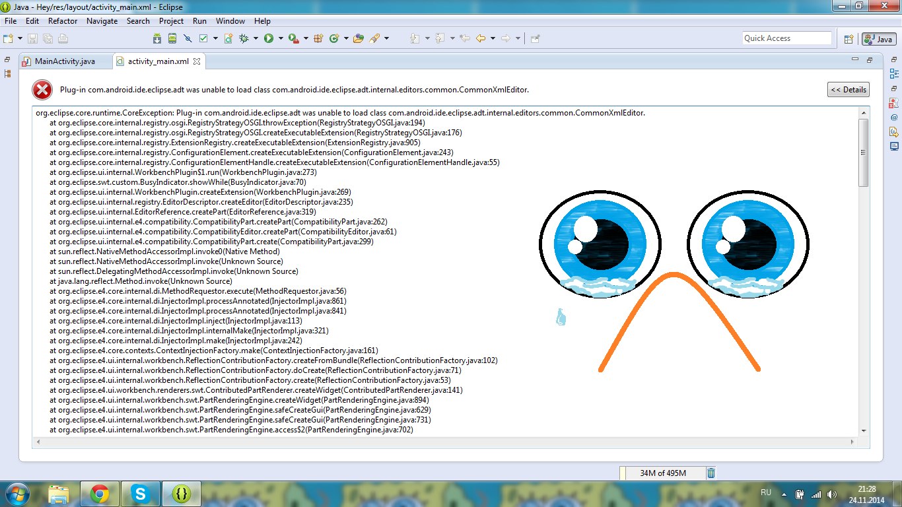The height and width of the screenshot is (507, 902).
Task: Click the Debug bug icon
Action: point(244,38)
